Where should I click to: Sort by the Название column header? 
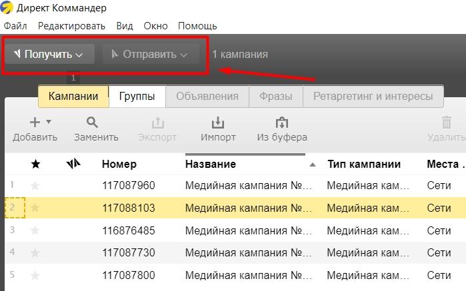(x=211, y=164)
